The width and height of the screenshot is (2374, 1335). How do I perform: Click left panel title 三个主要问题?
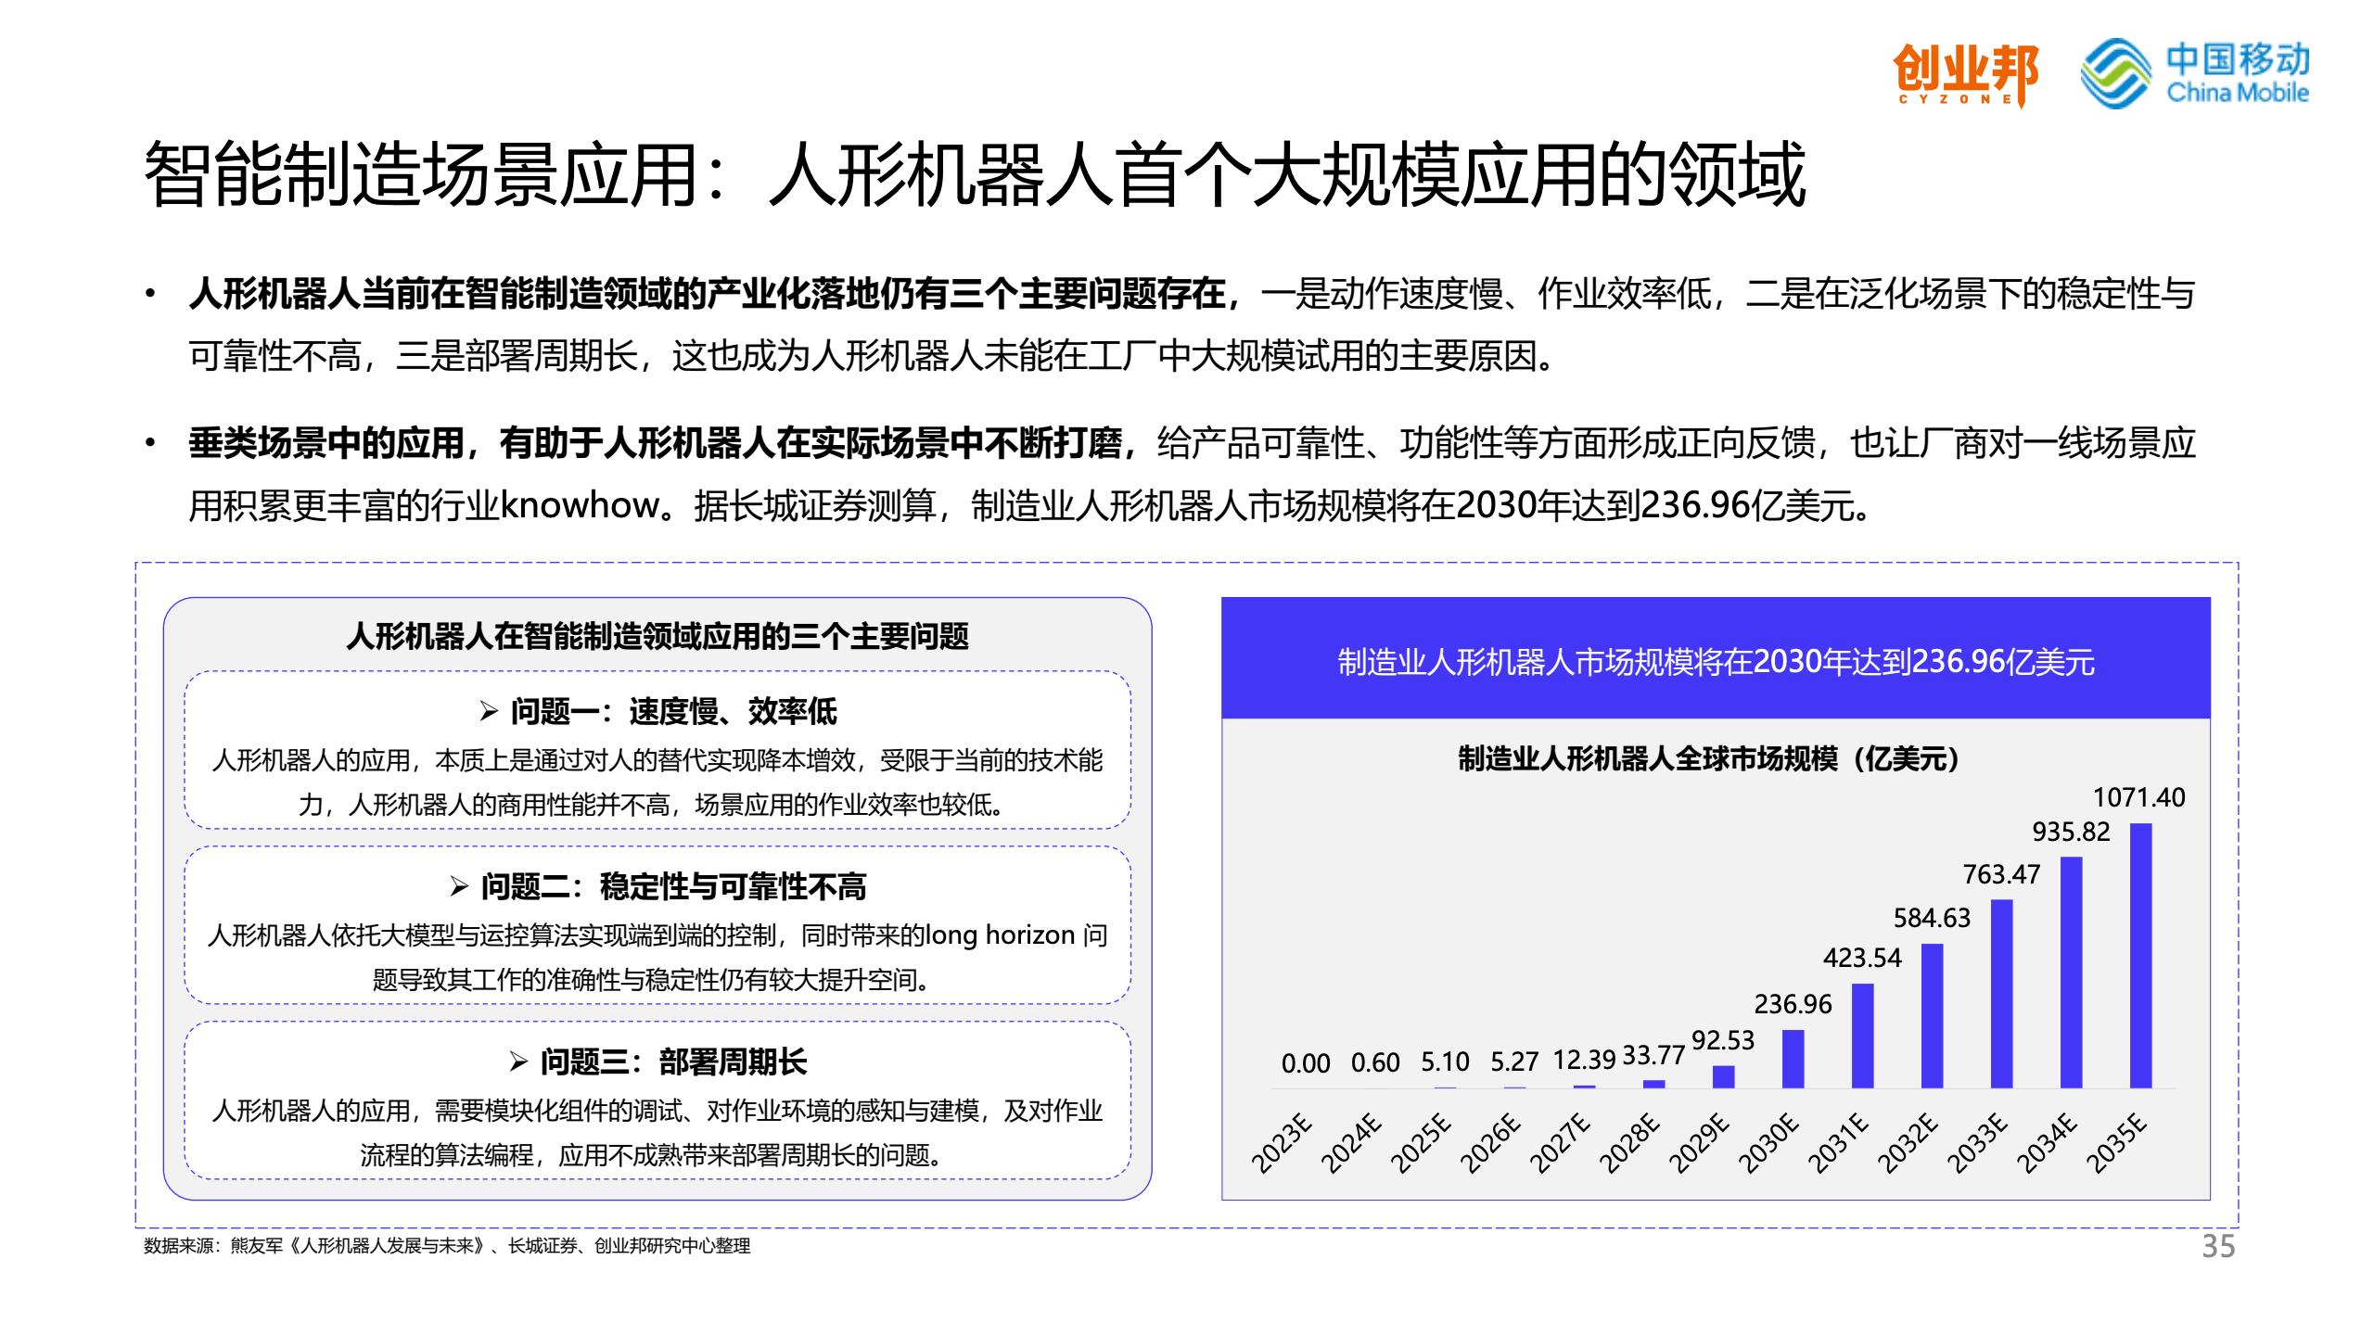pyautogui.click(x=657, y=637)
